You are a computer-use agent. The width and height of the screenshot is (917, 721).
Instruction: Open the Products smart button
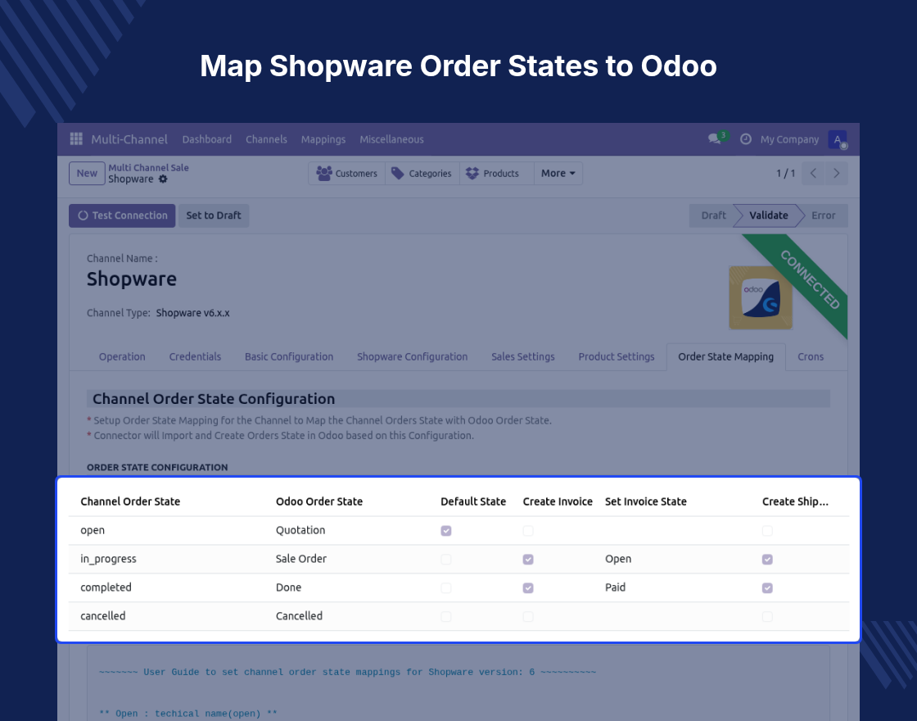coord(496,173)
